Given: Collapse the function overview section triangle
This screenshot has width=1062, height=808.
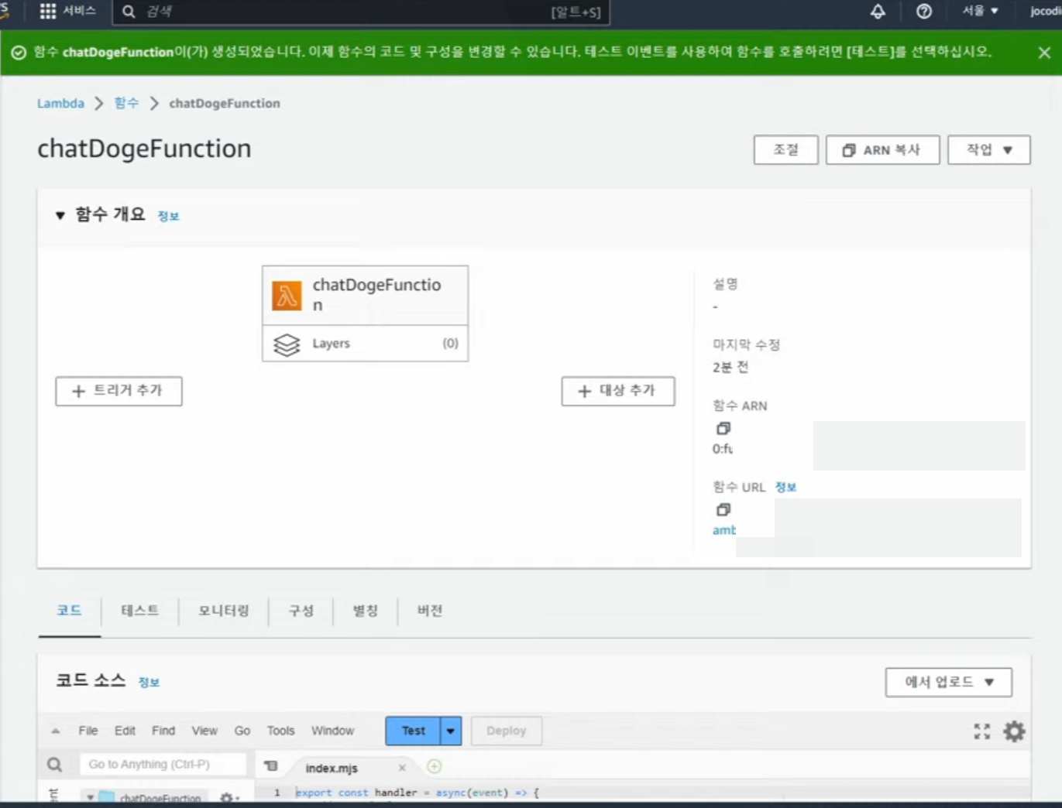Looking at the screenshot, I should click(60, 215).
